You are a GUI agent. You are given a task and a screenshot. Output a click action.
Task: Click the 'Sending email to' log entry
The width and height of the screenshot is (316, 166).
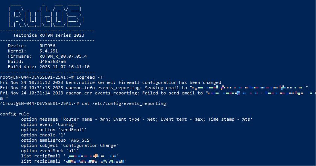(x=154, y=88)
